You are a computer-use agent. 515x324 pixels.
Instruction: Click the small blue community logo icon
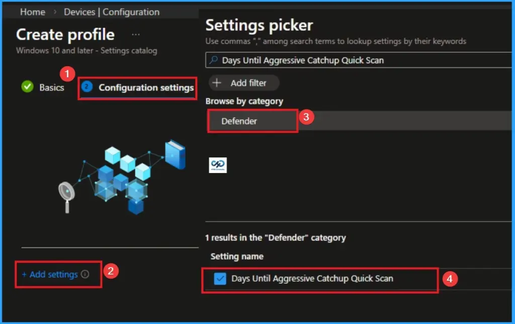pos(217,165)
